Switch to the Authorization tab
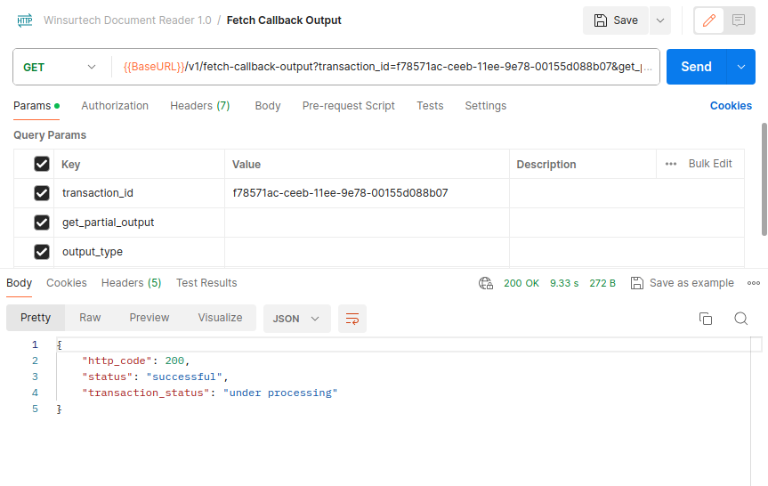Screen dimensions: 768x486 [115, 106]
